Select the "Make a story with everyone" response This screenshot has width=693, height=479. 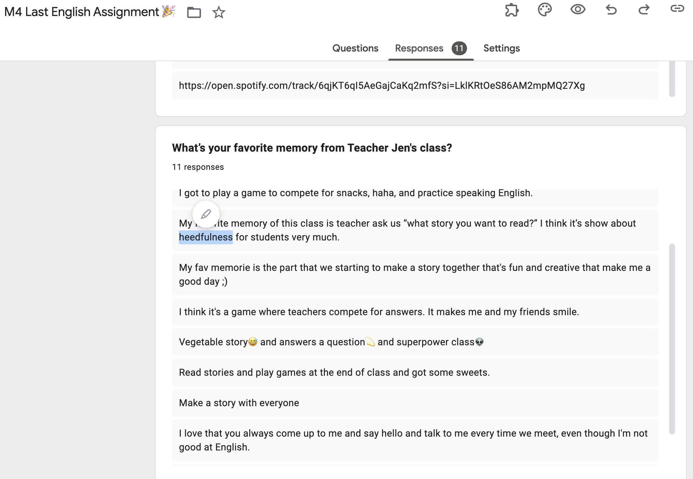coord(239,403)
